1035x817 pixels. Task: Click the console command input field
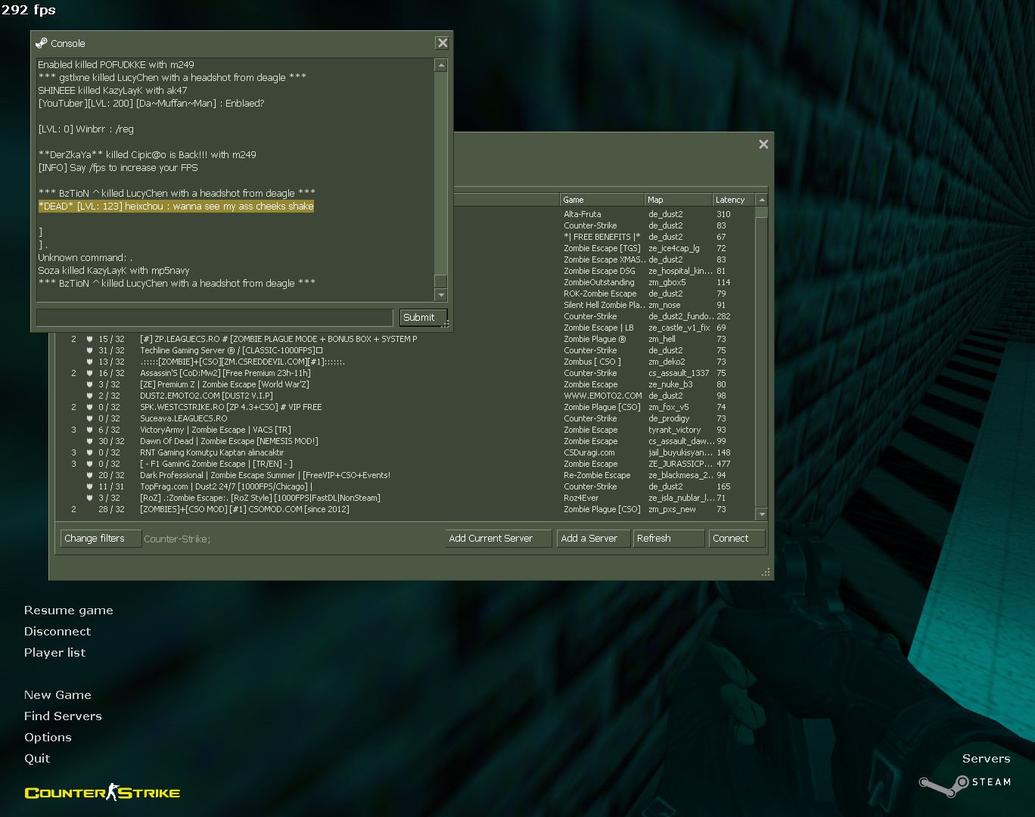point(214,317)
